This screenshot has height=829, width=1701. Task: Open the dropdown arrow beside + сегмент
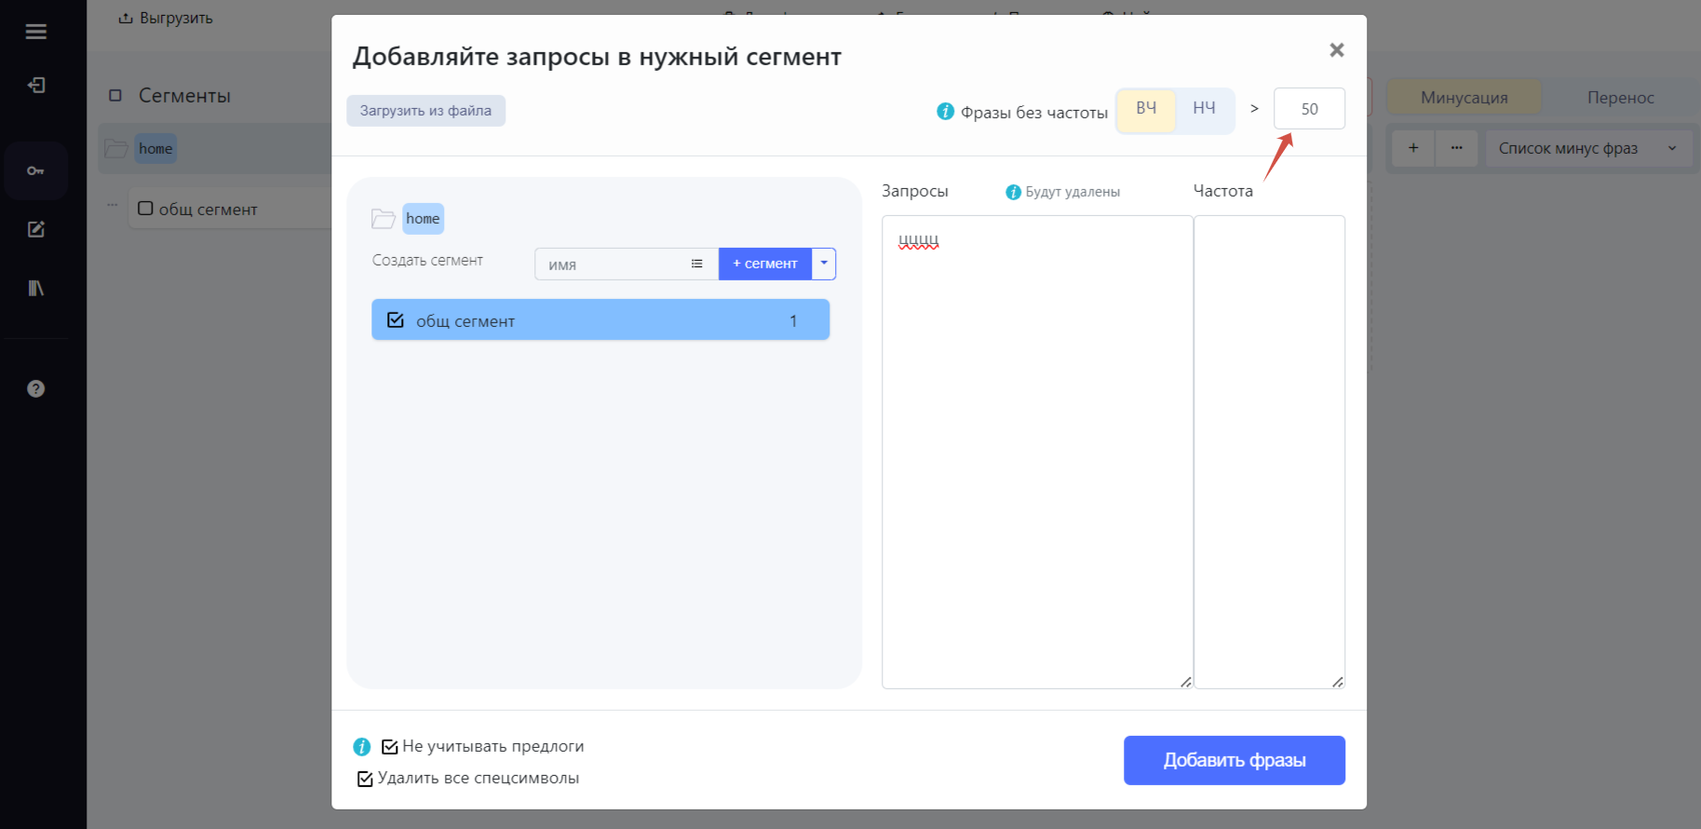pos(824,264)
